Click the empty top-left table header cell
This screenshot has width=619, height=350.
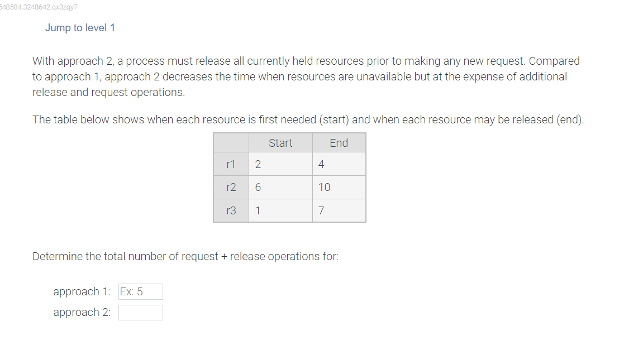[231, 143]
